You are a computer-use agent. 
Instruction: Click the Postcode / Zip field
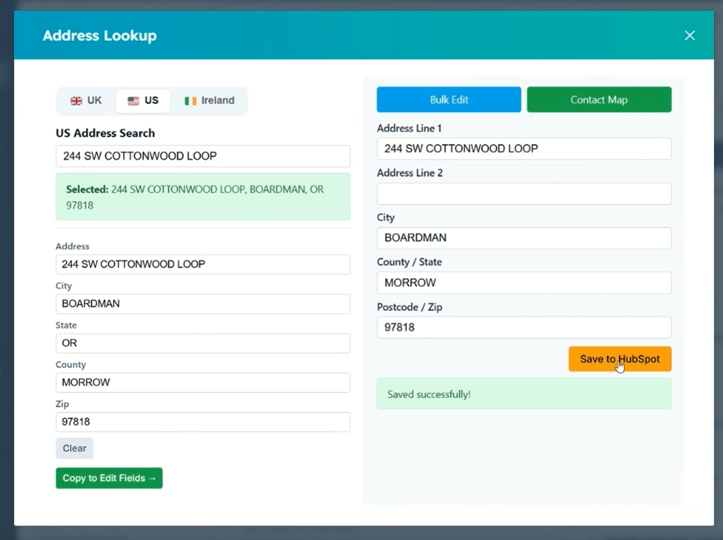pyautogui.click(x=524, y=327)
